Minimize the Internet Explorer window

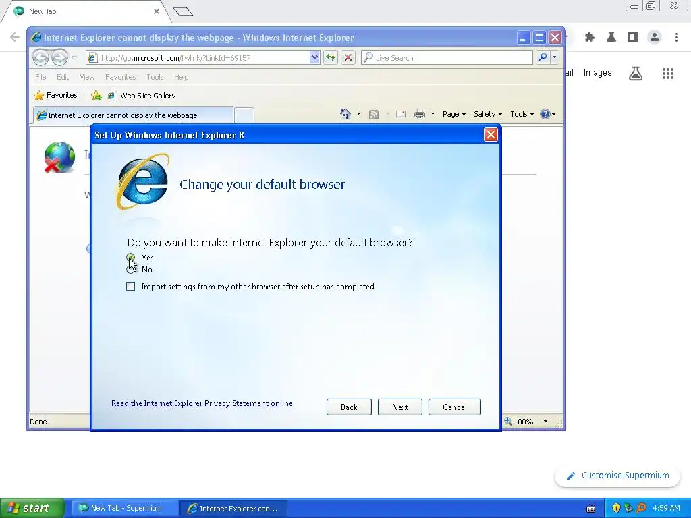point(523,38)
